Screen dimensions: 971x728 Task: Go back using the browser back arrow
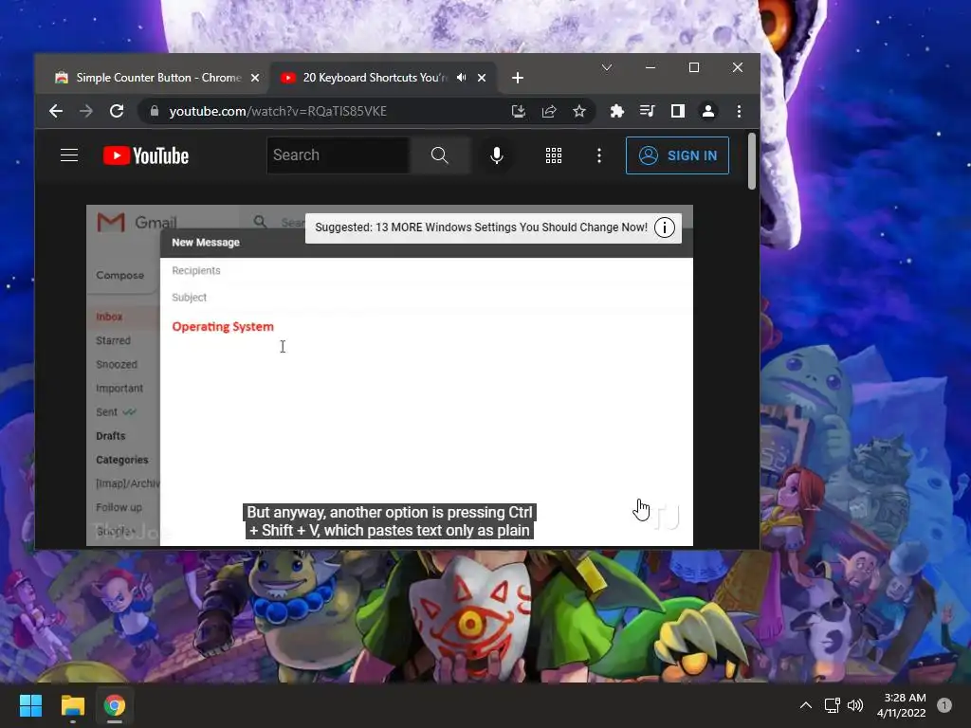click(x=56, y=111)
